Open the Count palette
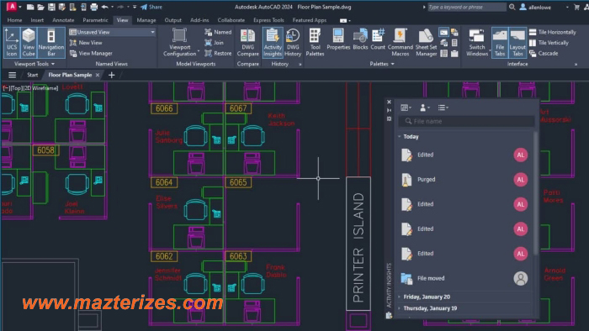589x331 pixels. tap(378, 39)
